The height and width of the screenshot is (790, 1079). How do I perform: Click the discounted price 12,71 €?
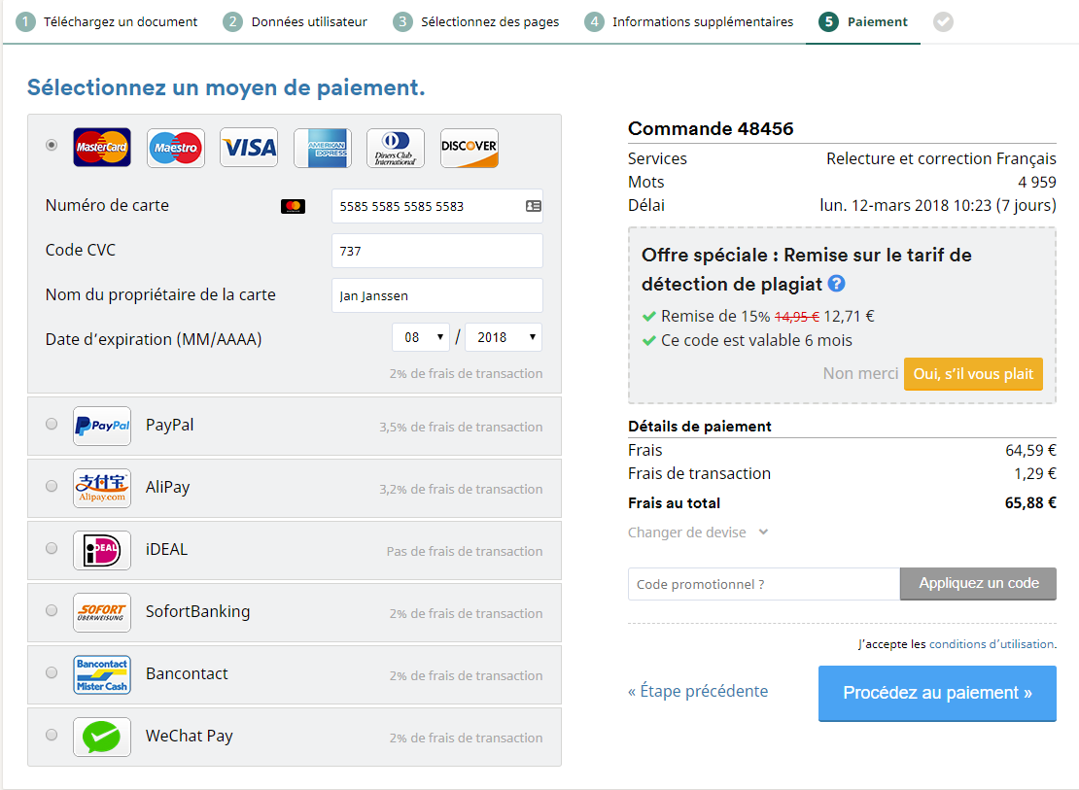849,317
